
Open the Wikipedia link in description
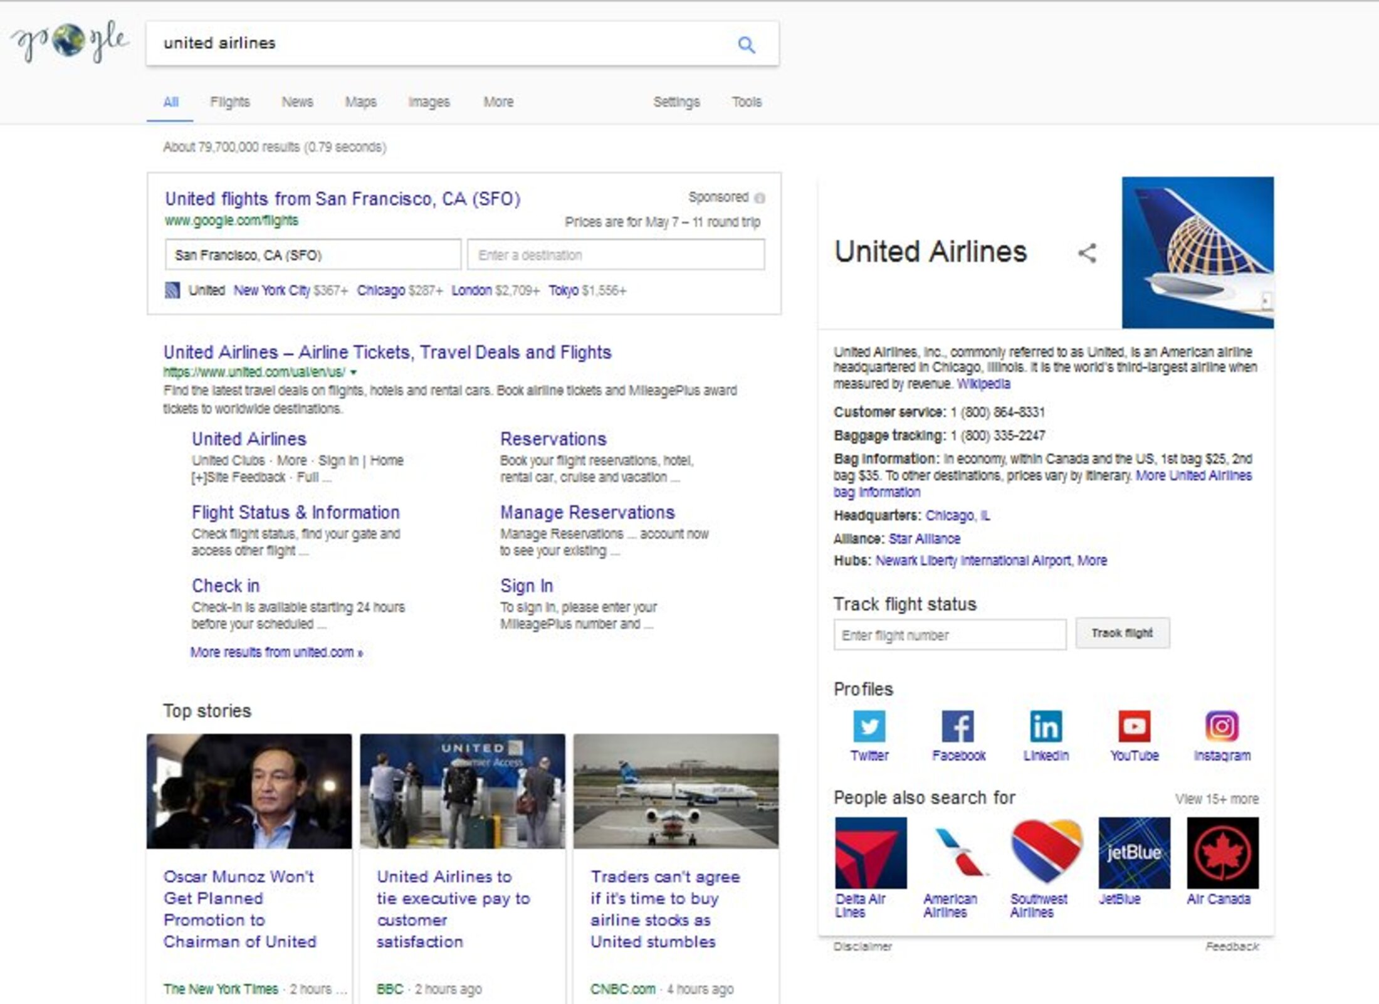983,383
